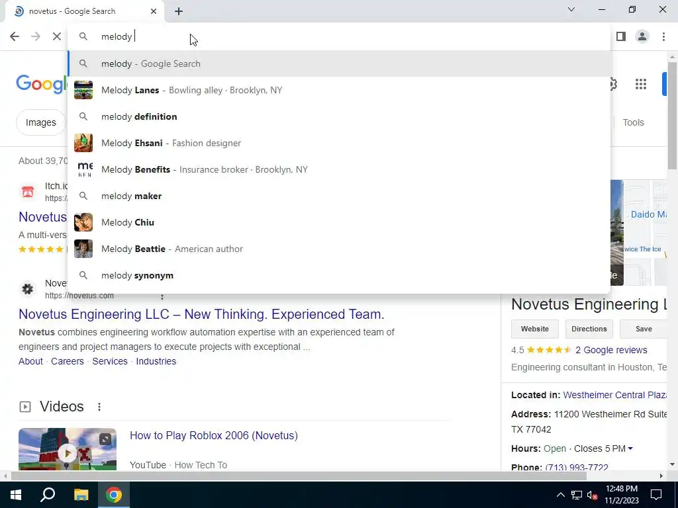Open the network icon in system tray

point(577,495)
